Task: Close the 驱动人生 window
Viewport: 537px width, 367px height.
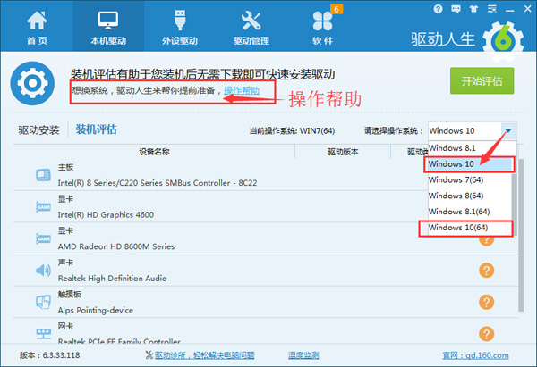Action: (x=528, y=9)
